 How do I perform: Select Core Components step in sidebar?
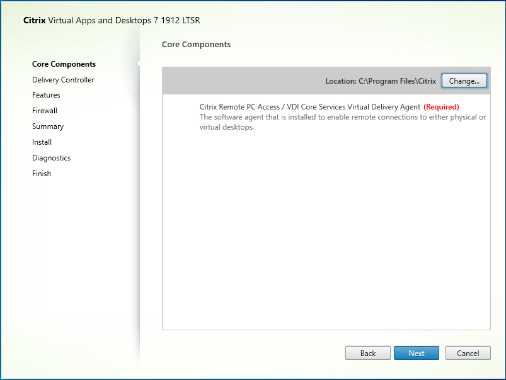click(64, 64)
